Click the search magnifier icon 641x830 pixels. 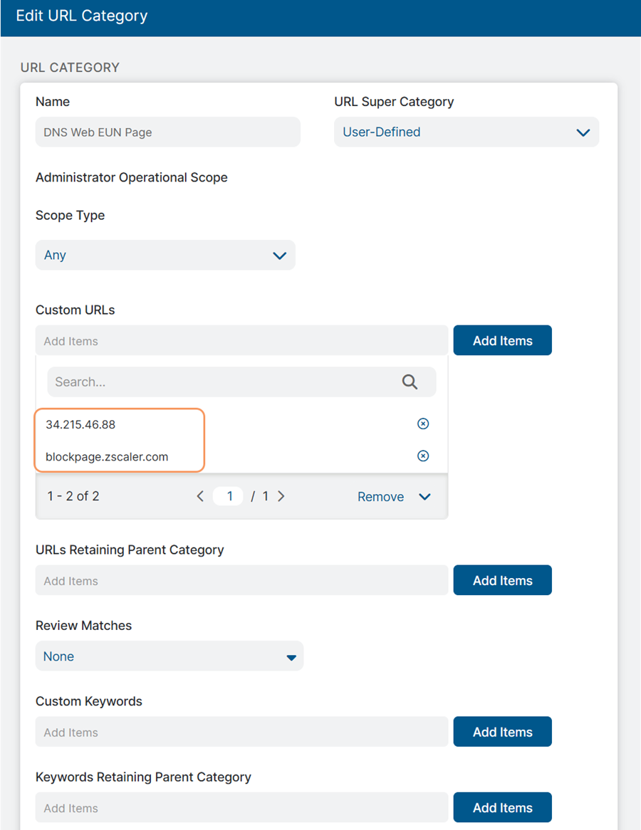pos(410,382)
